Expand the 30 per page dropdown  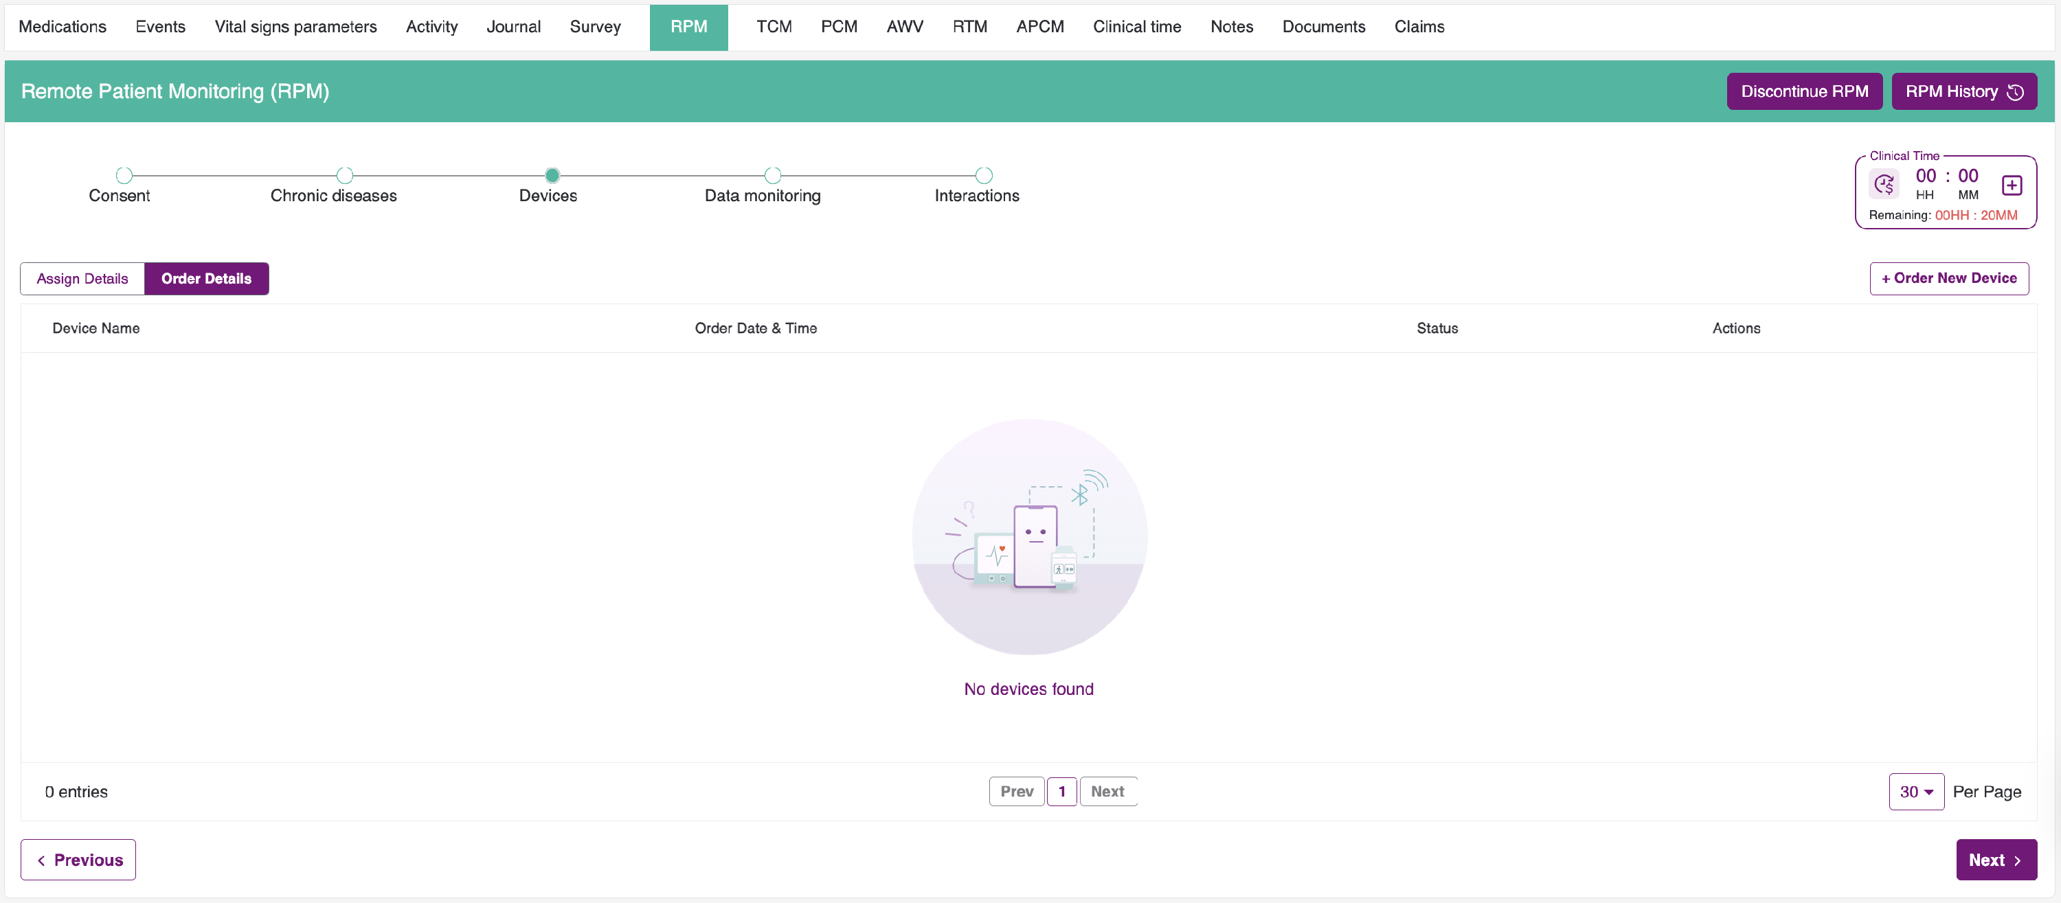1915,791
